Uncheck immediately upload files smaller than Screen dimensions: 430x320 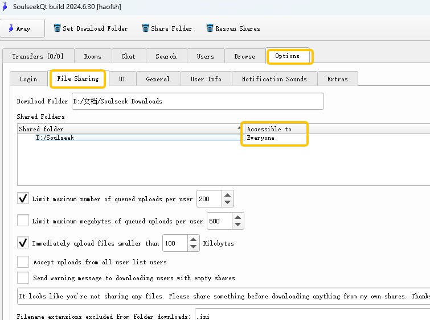(x=23, y=243)
